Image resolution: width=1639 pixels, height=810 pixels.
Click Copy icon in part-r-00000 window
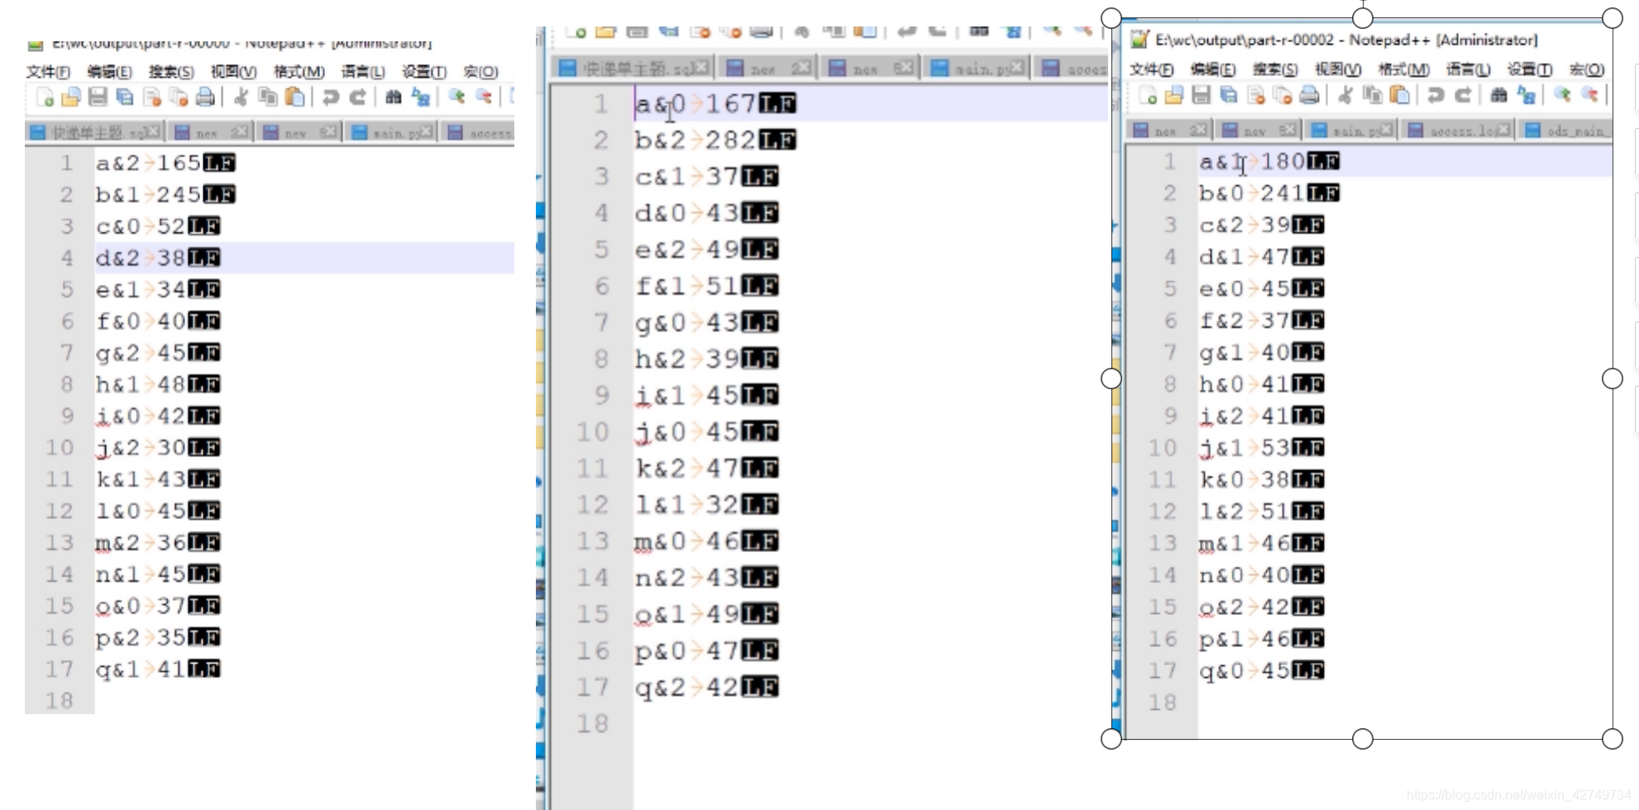coord(268,98)
